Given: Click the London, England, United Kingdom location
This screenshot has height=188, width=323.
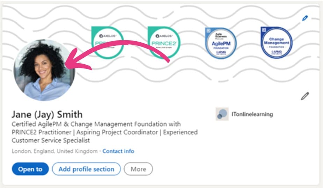Looking at the screenshot, I should pos(54,151).
